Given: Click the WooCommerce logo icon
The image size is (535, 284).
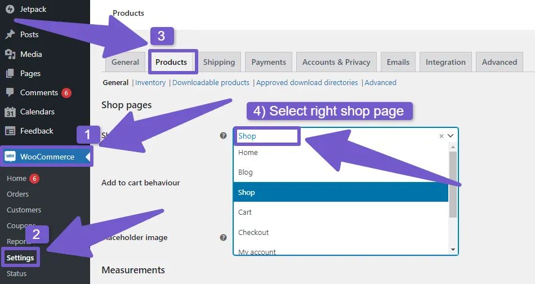Looking at the screenshot, I should pos(10,157).
